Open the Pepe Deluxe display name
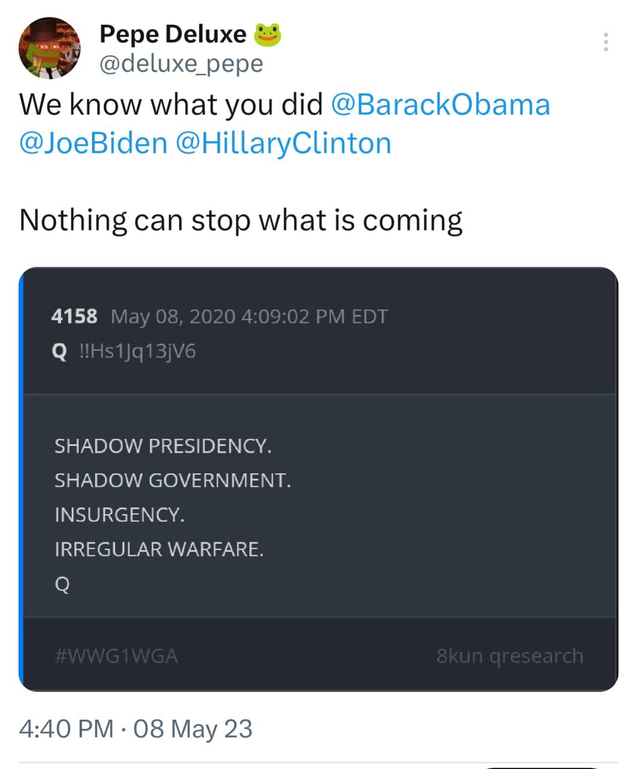This screenshot has height=769, width=637. 172,35
